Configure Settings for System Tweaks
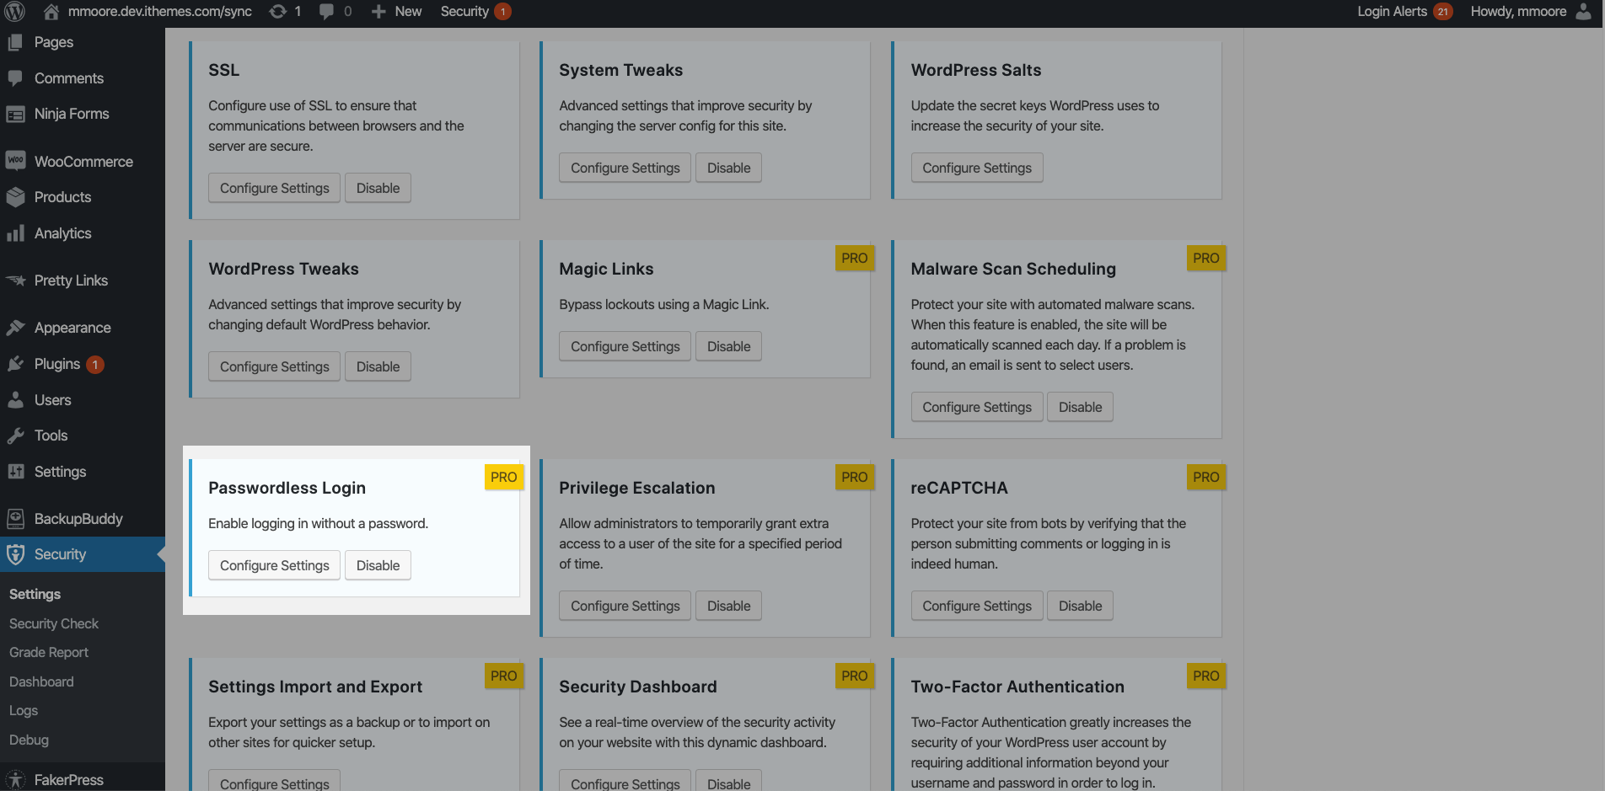Screen dimensions: 1605x791 pos(625,168)
